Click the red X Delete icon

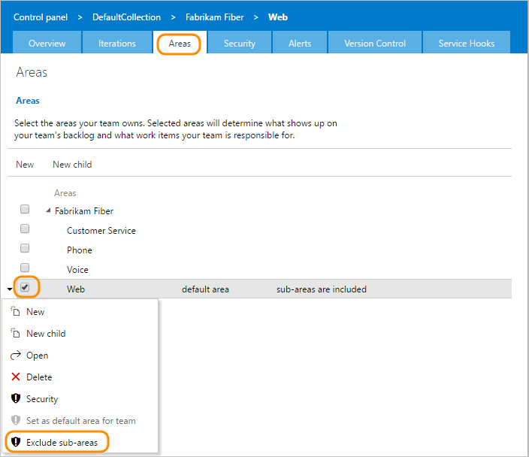(16, 377)
